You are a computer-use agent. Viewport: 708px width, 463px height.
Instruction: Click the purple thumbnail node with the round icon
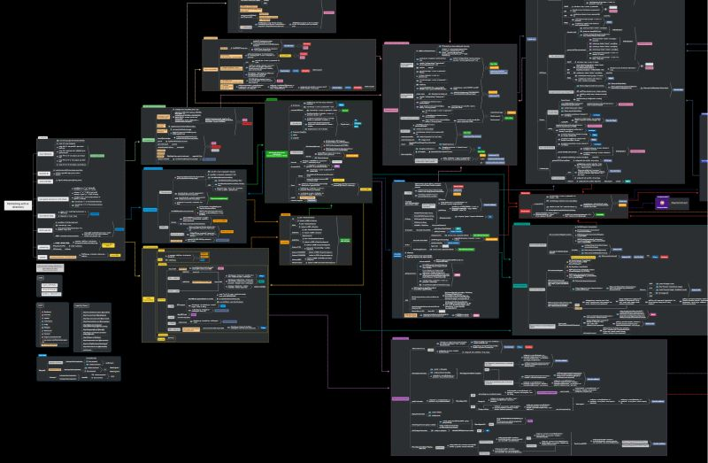point(662,203)
